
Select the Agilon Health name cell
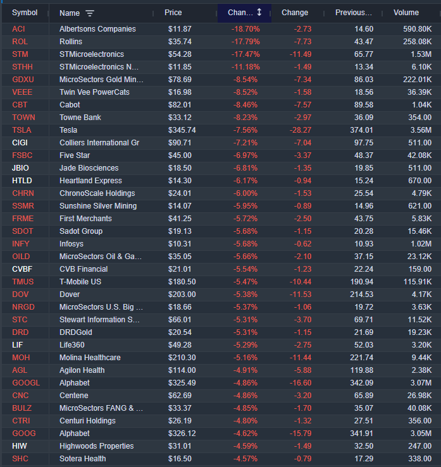82,370
